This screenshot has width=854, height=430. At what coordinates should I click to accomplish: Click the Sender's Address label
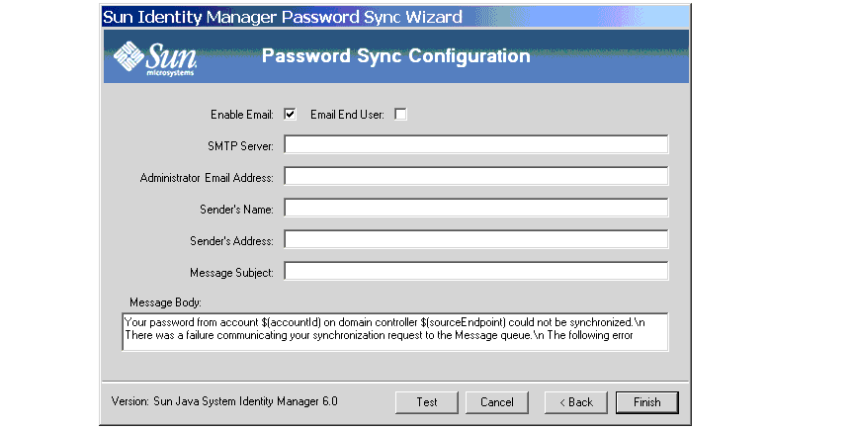tap(231, 240)
